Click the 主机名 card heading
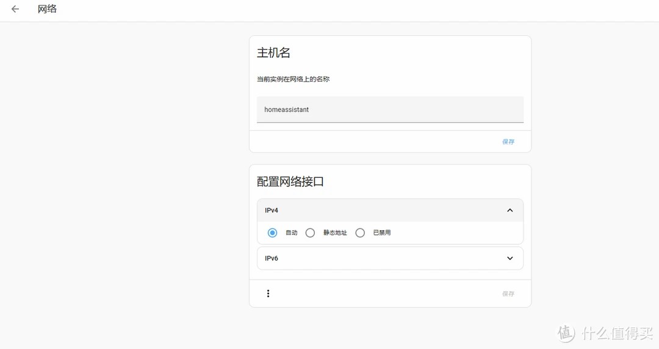 pyautogui.click(x=273, y=53)
